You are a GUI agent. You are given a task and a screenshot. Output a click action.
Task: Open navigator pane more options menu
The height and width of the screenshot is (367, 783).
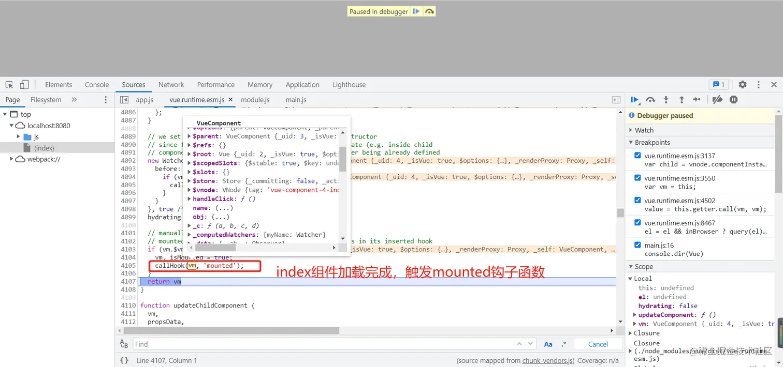pos(106,100)
